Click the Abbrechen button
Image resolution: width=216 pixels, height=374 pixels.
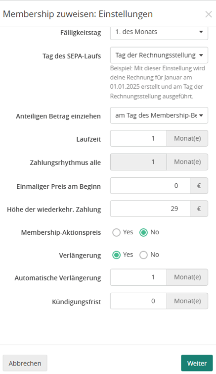(x=25, y=363)
